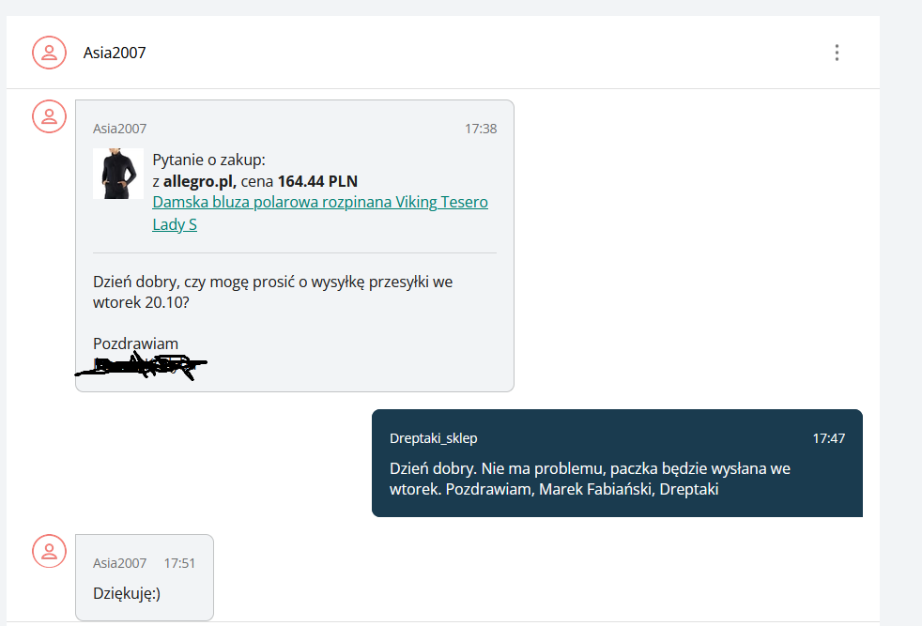
Task: Click the avatar beside the Dziękuję:) message
Action: click(50, 551)
